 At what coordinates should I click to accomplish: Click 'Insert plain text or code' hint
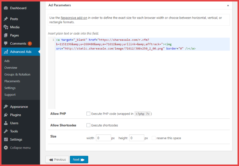(73, 33)
